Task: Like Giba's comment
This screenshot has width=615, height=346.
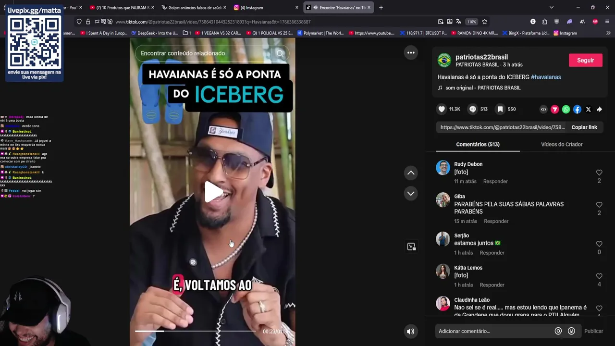Action: coord(599,205)
